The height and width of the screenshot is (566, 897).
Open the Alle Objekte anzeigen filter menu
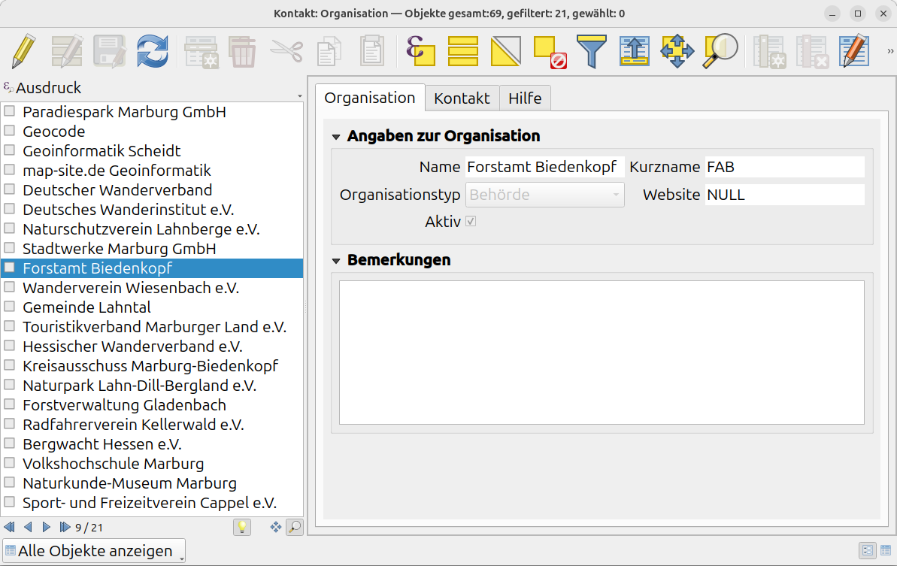95,550
